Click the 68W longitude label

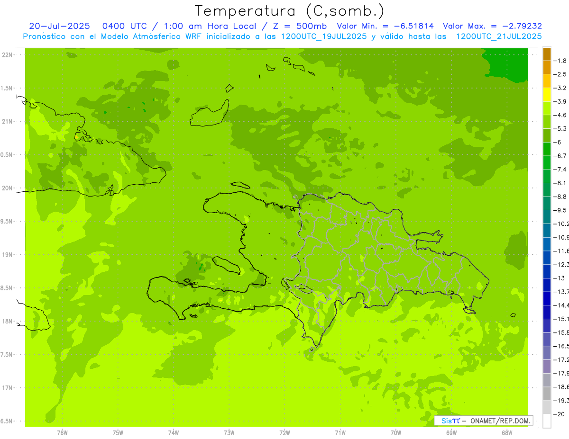coord(506,432)
